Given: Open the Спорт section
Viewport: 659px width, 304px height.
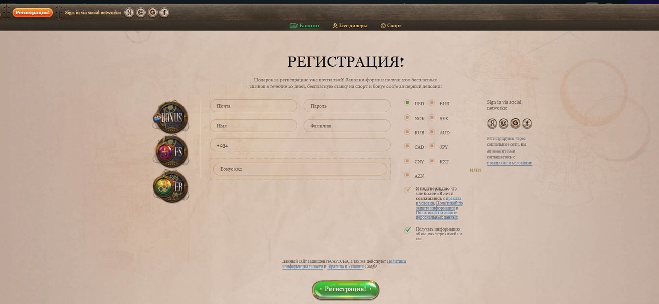Looking at the screenshot, I should (x=391, y=25).
